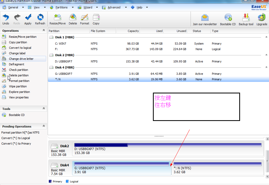Image resolution: width=269 pixels, height=185 pixels.
Task: Expand Wizard menu dropdown arrow
Action: [97, 7]
